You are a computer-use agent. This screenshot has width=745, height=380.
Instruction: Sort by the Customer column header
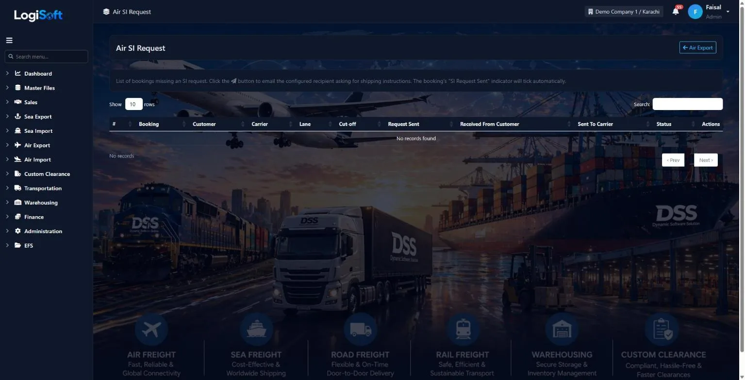point(204,124)
